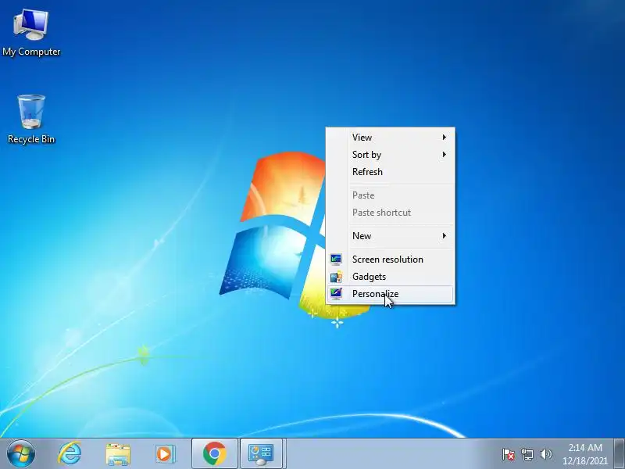Click the Personalize menu icon
This screenshot has width=625, height=469.
point(336,294)
